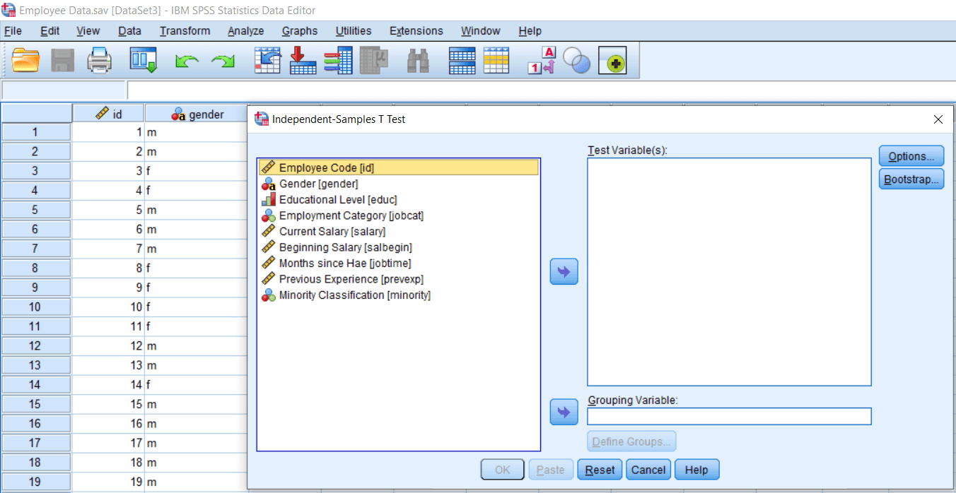Image resolution: width=956 pixels, height=493 pixels.
Task: Click the dialog Help button
Action: point(696,470)
